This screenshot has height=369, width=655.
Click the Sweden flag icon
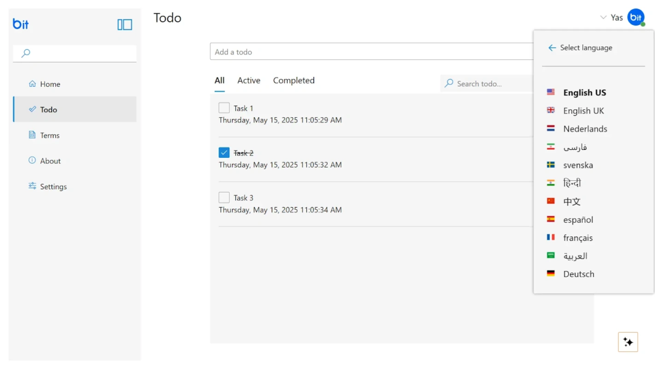pos(551,164)
